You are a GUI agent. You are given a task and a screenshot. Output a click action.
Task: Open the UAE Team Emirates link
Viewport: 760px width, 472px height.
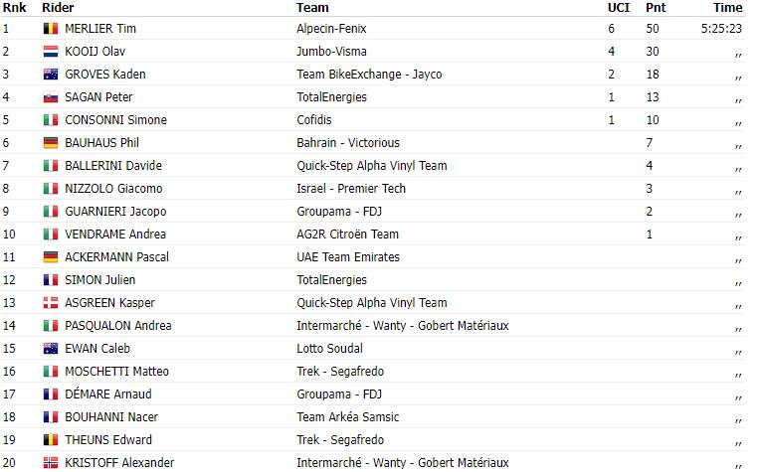tap(348, 257)
